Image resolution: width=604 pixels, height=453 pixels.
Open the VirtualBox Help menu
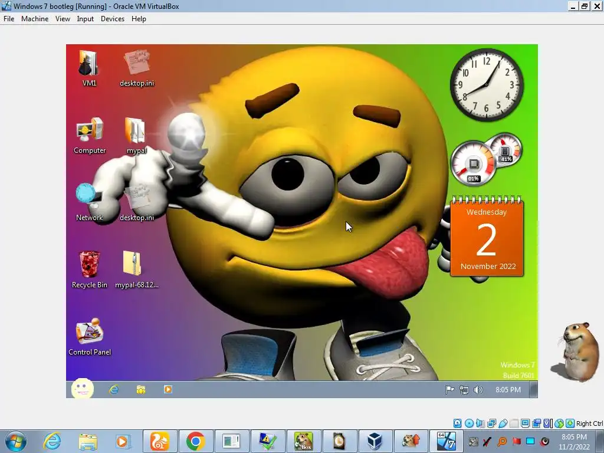click(139, 18)
